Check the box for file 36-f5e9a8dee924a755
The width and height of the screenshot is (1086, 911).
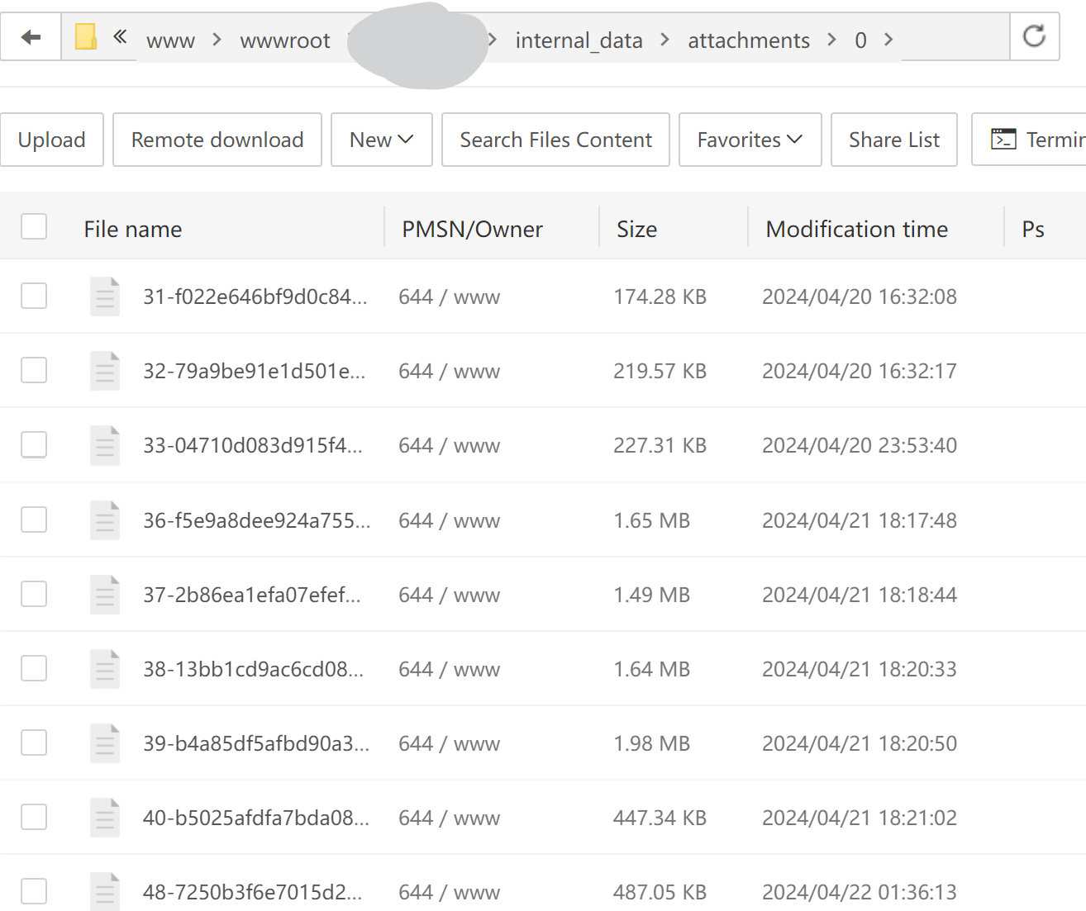(34, 520)
